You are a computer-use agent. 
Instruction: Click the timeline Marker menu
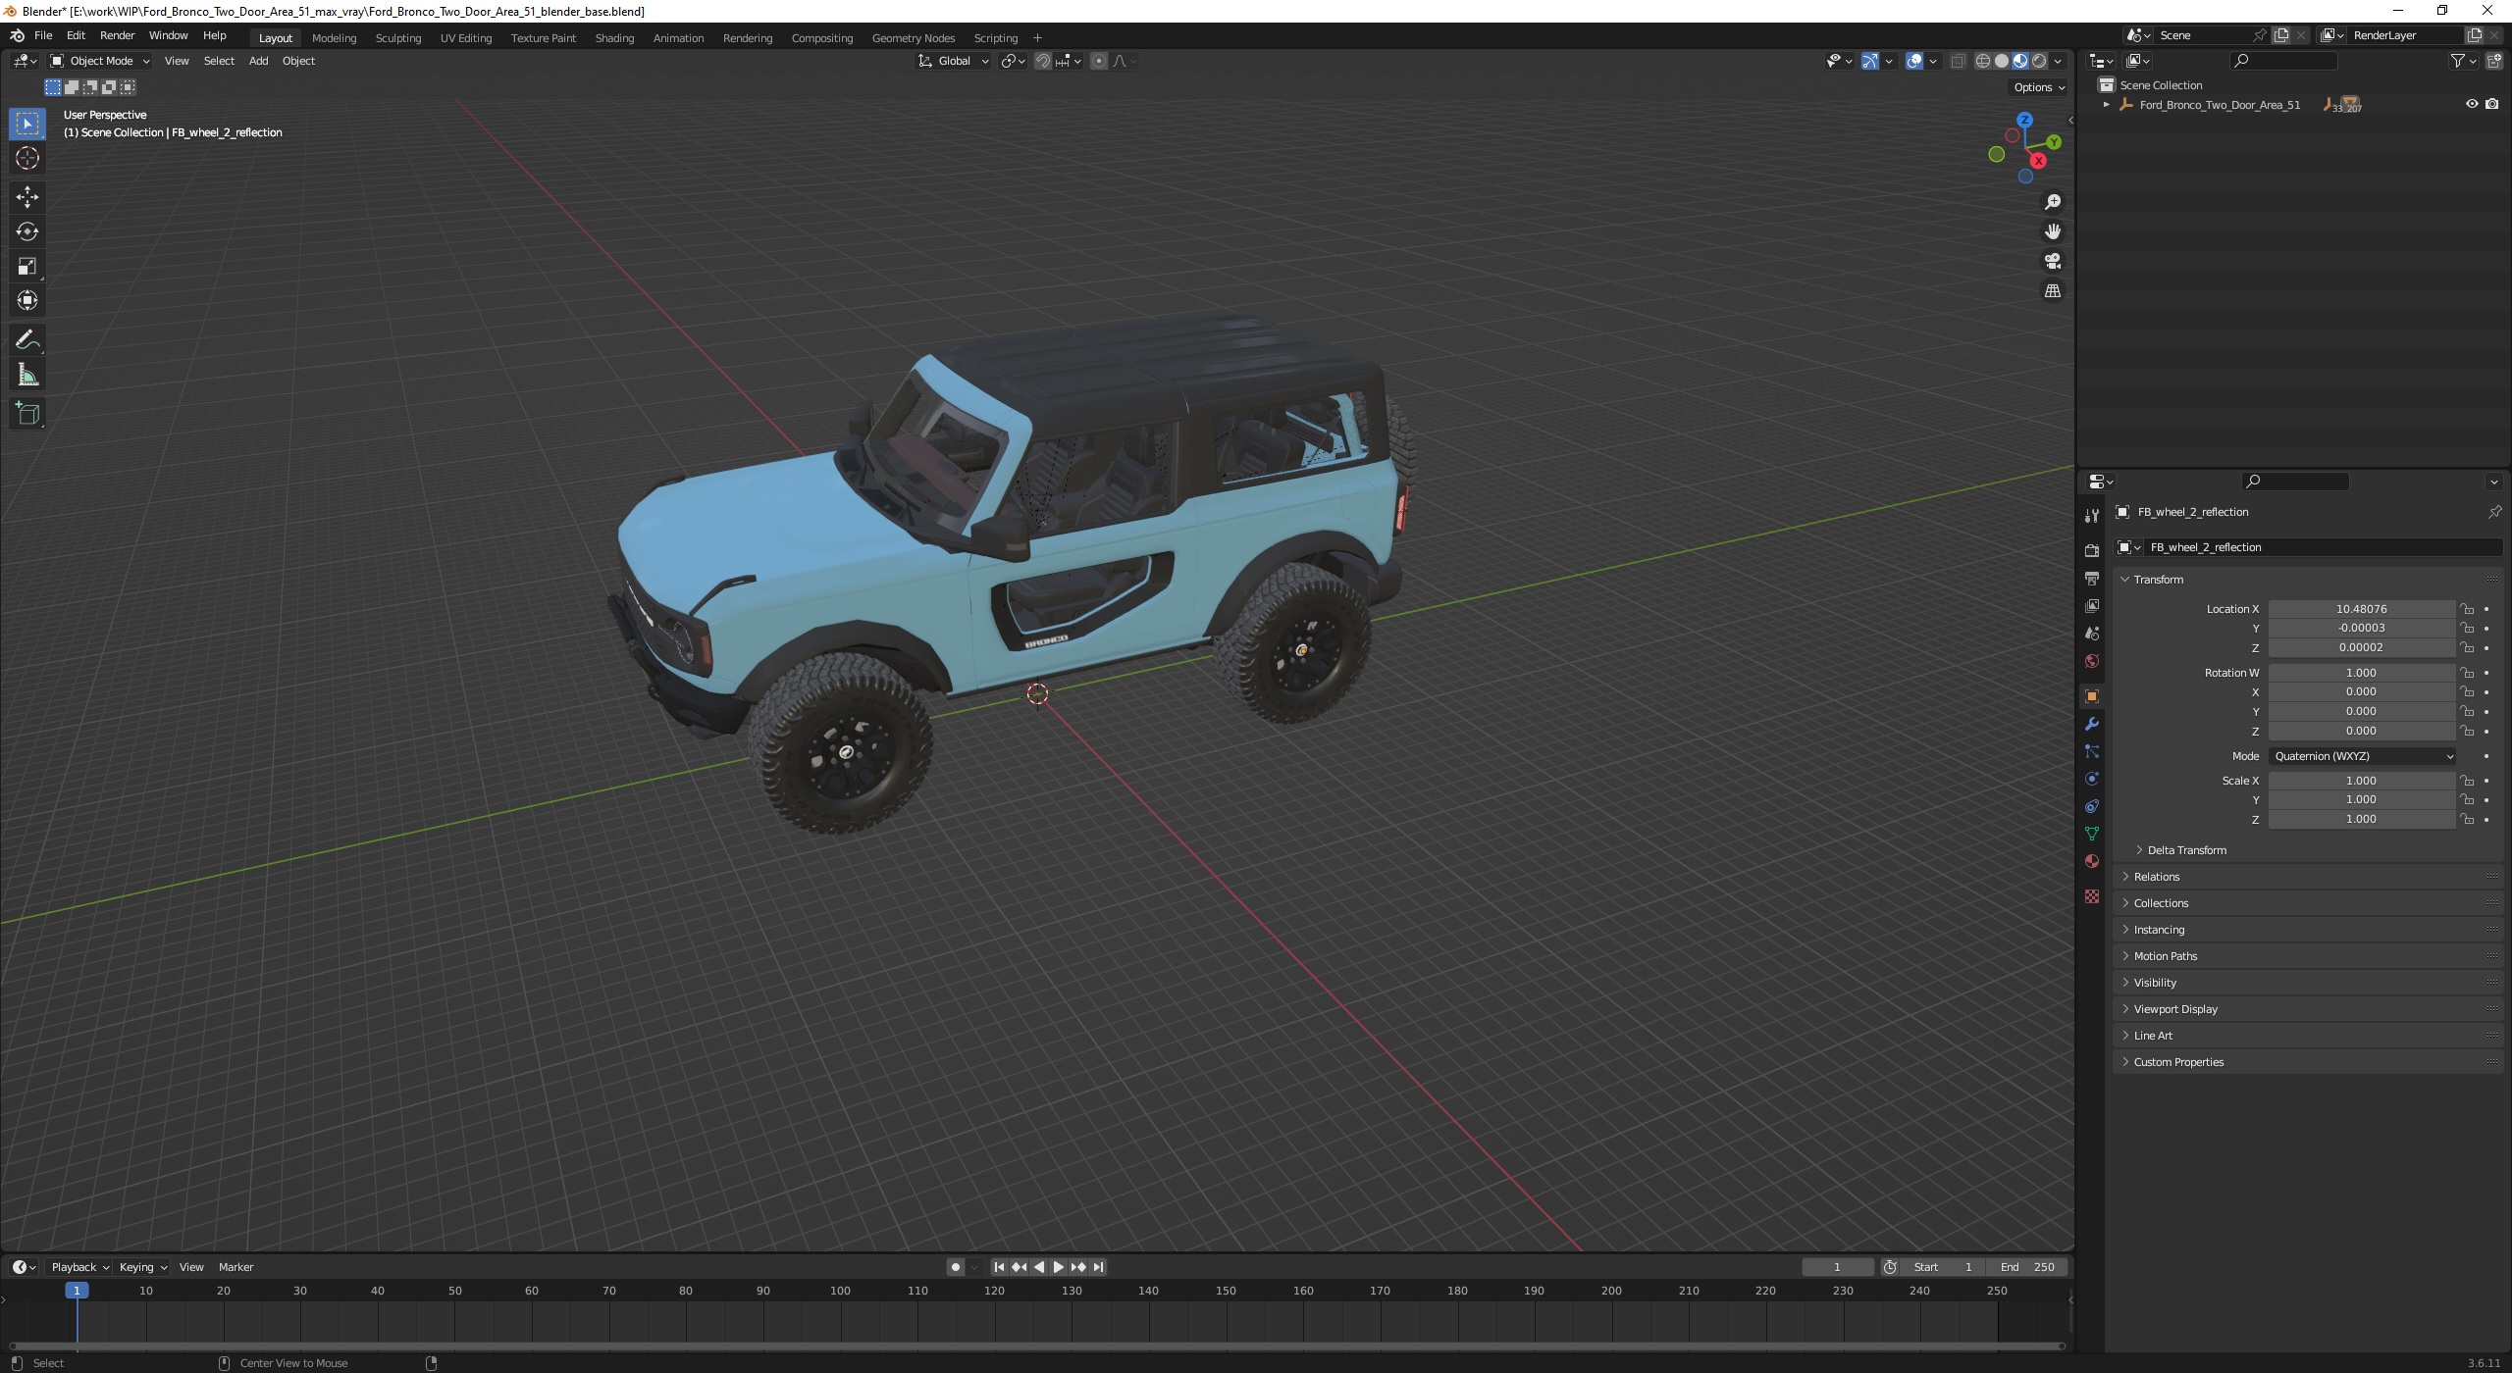[235, 1267]
